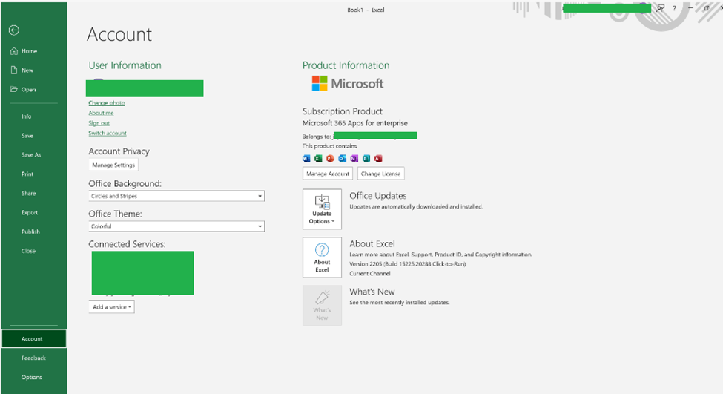Viewport: 723px width, 394px height.
Task: Click the Account page heading
Action: coord(119,35)
